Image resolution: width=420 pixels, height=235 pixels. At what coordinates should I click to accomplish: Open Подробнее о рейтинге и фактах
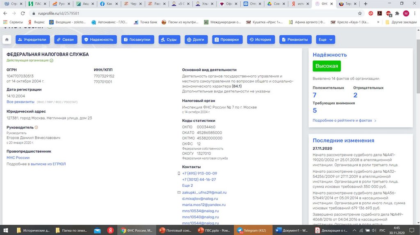click(345, 121)
